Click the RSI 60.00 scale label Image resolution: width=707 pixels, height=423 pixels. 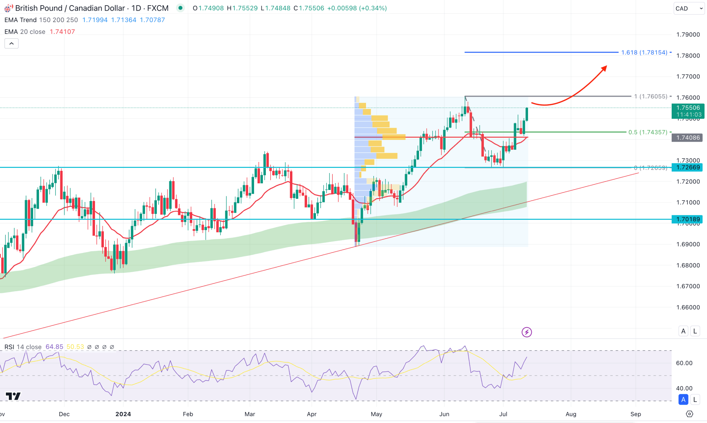[x=684, y=363]
